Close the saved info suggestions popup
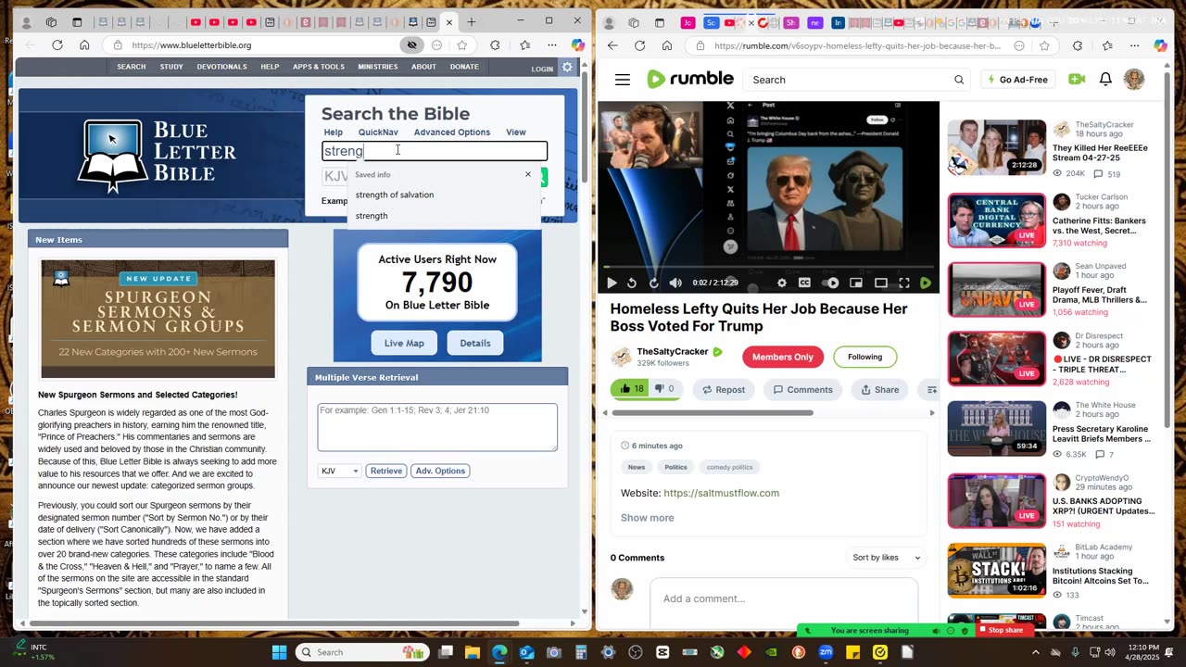1186x667 pixels. 528,174
